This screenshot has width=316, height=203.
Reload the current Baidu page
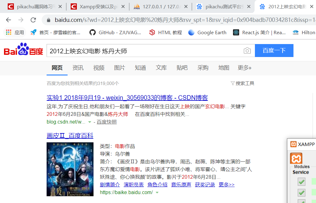tap(33, 20)
